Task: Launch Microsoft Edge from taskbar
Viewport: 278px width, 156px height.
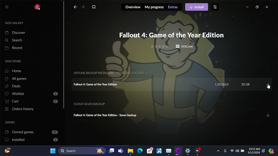Action: point(140,151)
